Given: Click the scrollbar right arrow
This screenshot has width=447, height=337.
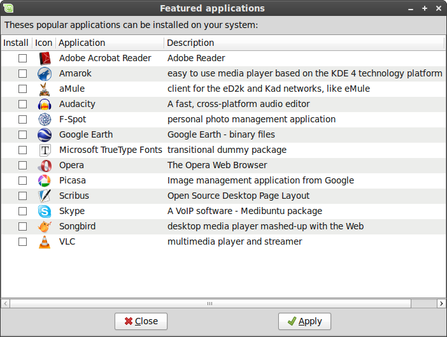Looking at the screenshot, I should click(441, 304).
